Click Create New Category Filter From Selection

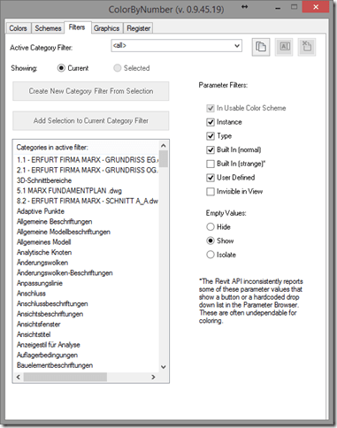[x=91, y=91]
